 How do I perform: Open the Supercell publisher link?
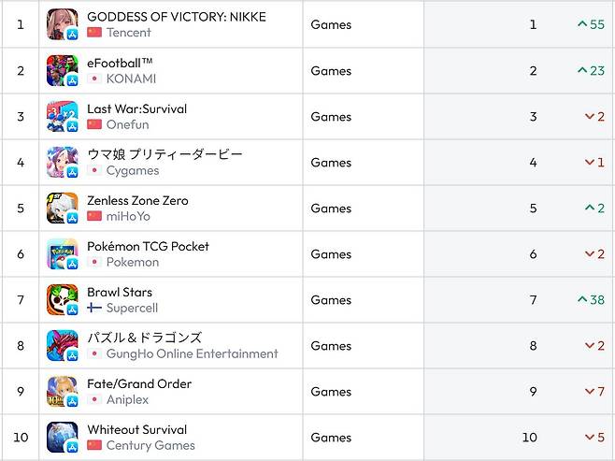coord(132,308)
